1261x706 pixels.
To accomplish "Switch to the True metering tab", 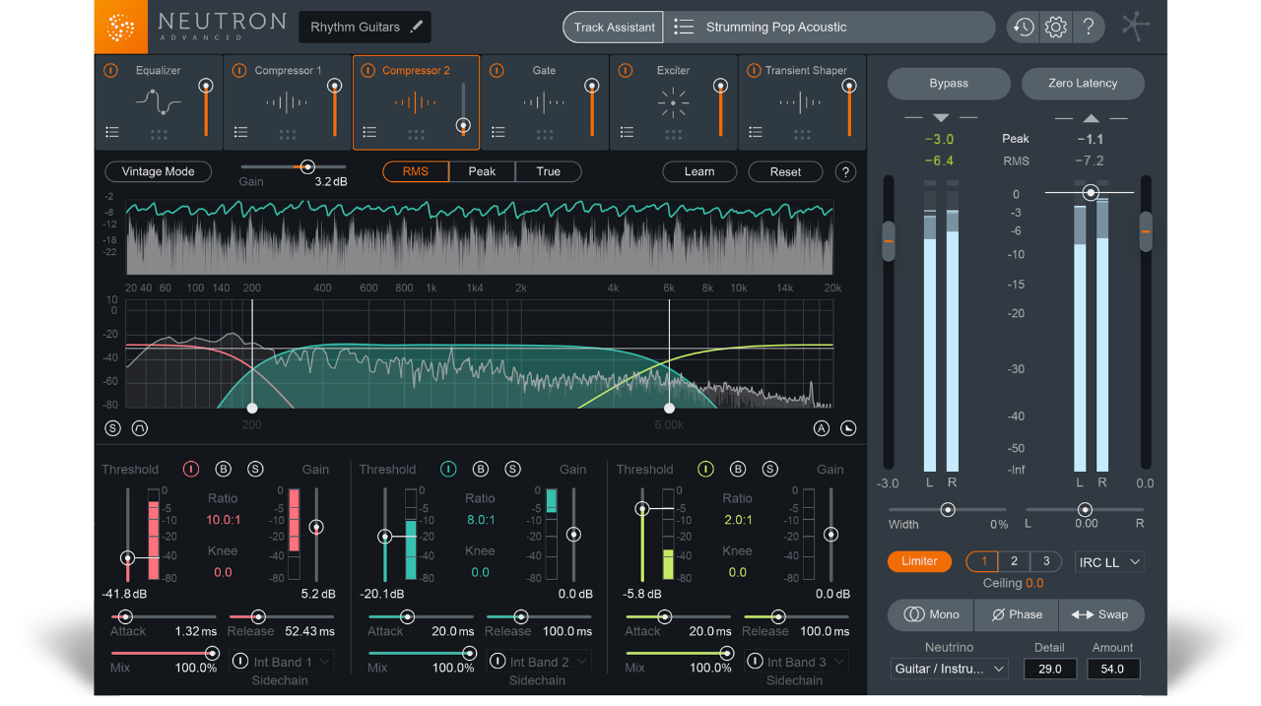I will [x=548, y=171].
